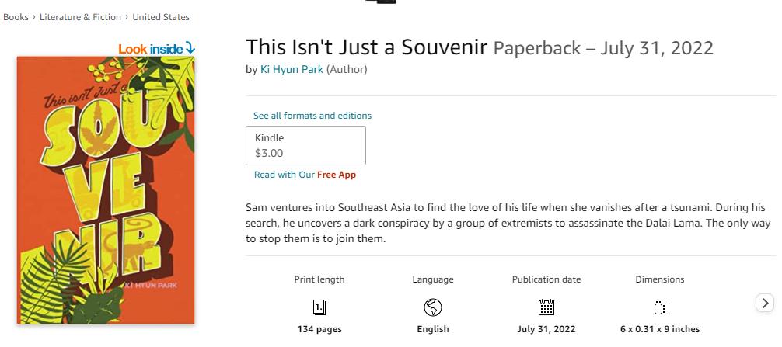Click the Publication date calendar icon

point(546,307)
